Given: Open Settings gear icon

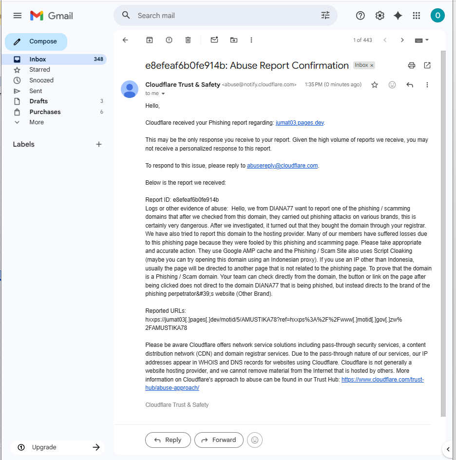Looking at the screenshot, I should [380, 16].
